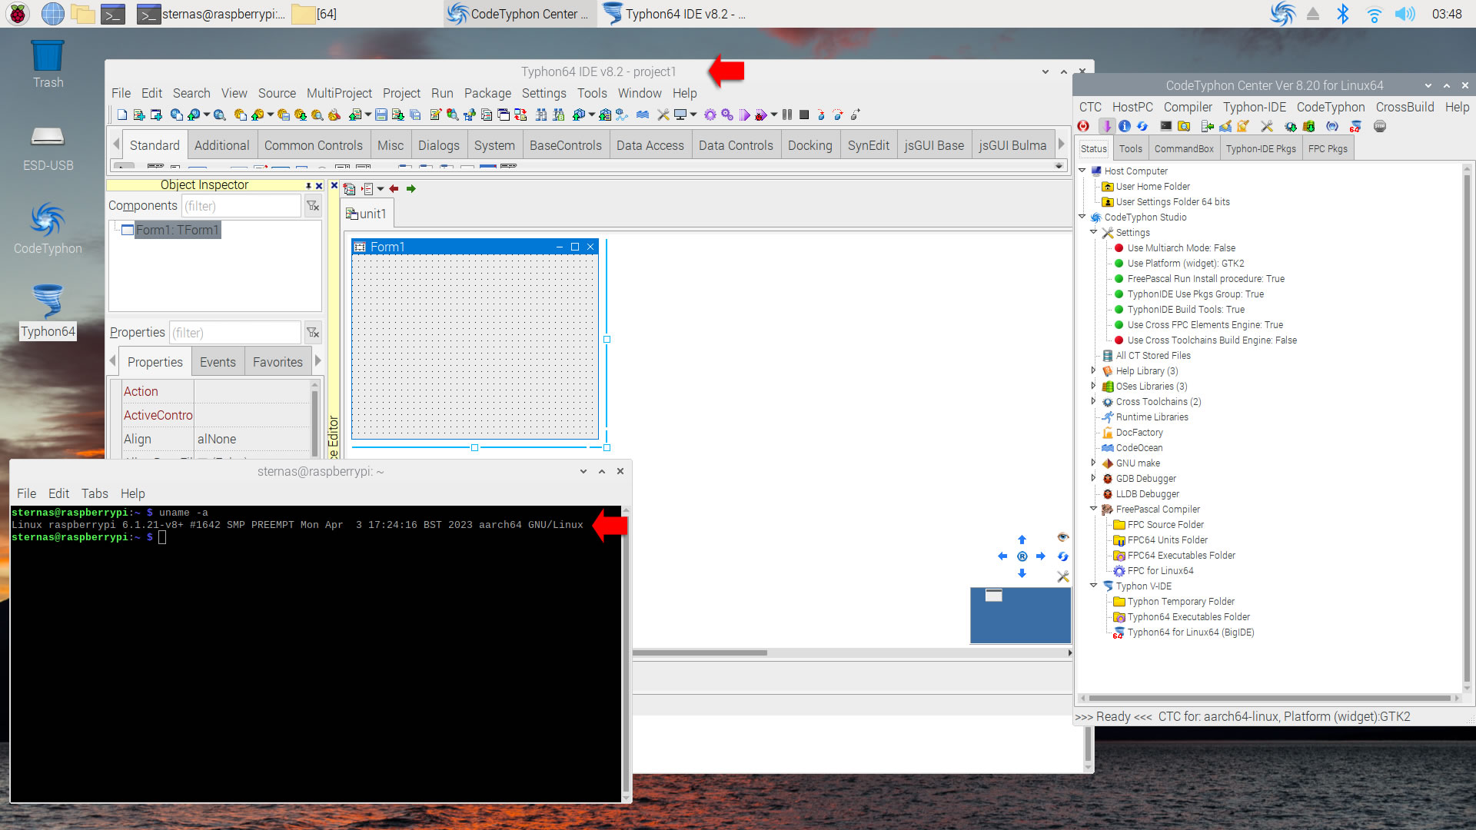
Task: Toggle the pin icon on Object Inspector
Action: pyautogui.click(x=308, y=185)
